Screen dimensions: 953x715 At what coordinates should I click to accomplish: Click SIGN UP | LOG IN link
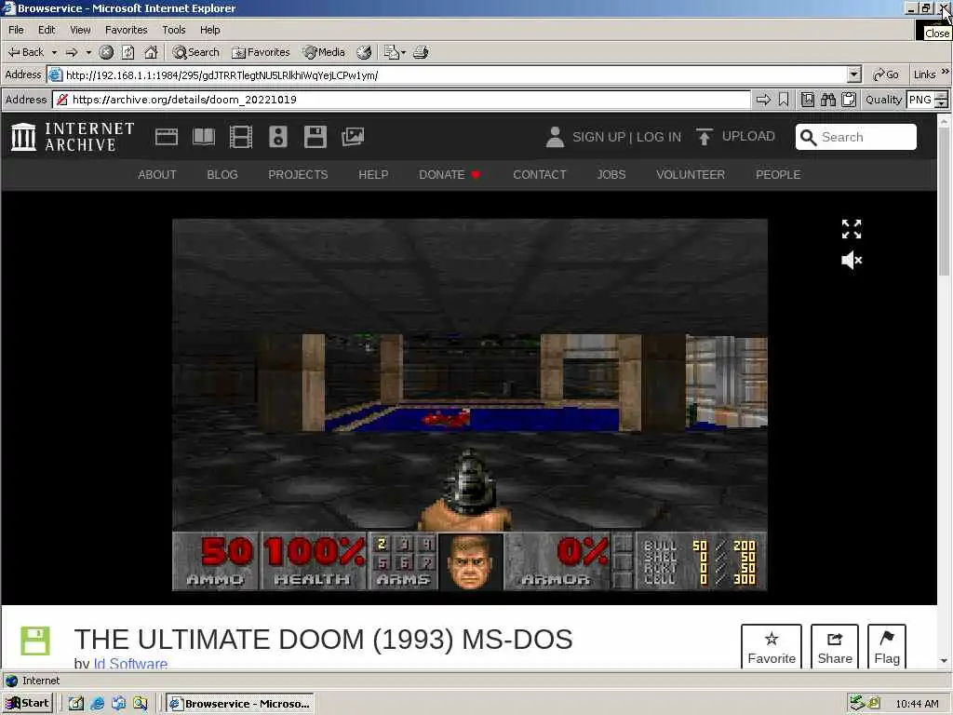pos(626,137)
